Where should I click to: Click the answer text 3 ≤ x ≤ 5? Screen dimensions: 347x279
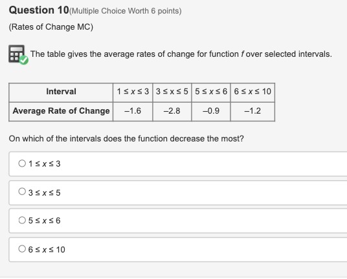44,192
